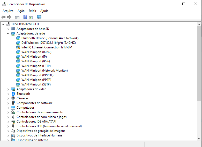The image size is (202, 147).
Task: Expand Componentes de software
Action: (x=8, y=103)
